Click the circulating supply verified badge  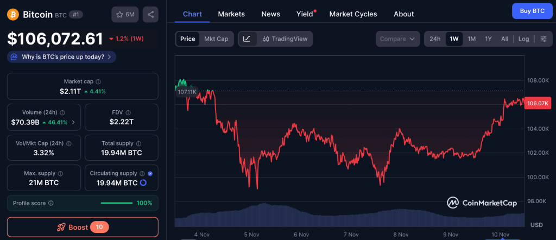(150, 173)
